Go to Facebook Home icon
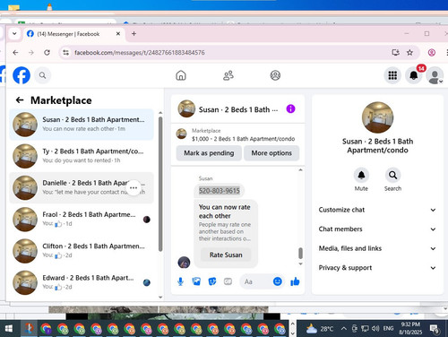The width and height of the screenshot is (448, 337). (x=181, y=75)
